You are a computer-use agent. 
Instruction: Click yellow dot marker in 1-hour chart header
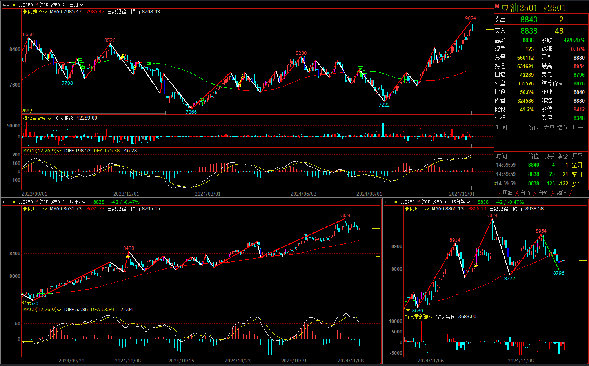coord(14,202)
